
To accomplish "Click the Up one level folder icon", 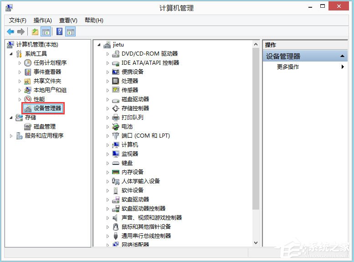I will pyautogui.click(x=35, y=31).
